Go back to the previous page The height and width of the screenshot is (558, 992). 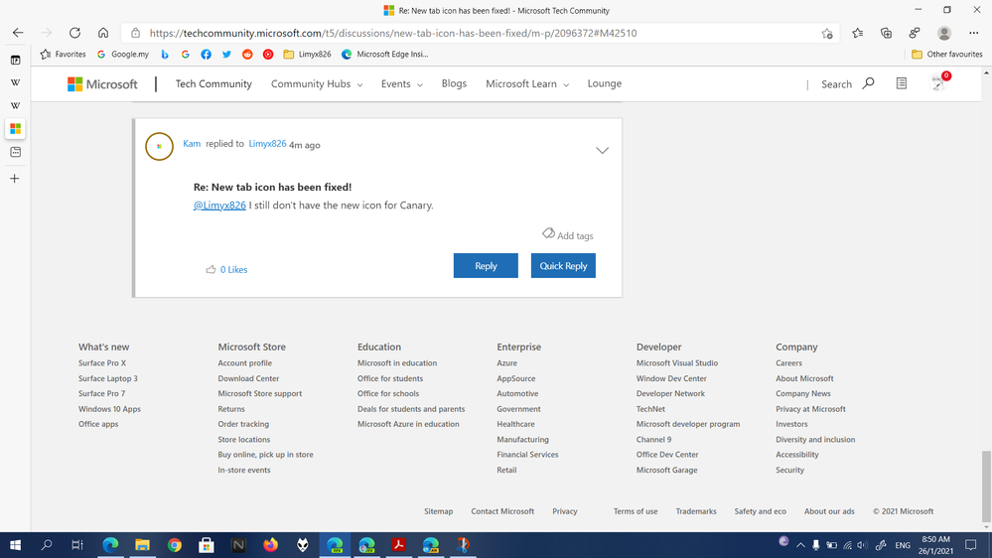[x=18, y=33]
